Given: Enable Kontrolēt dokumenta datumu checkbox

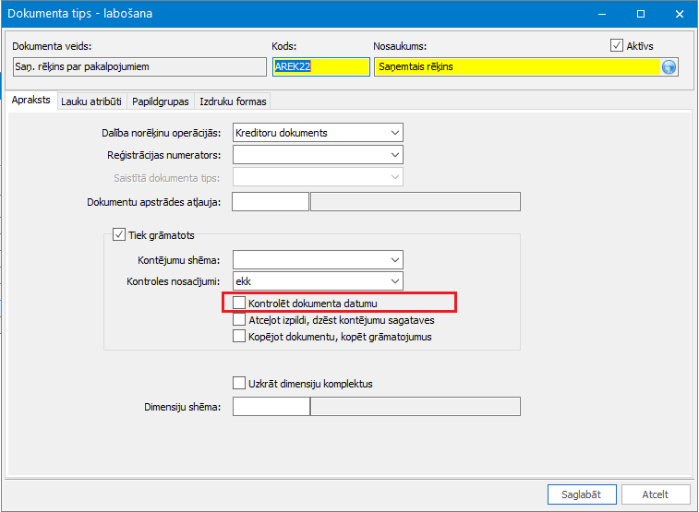Looking at the screenshot, I should pyautogui.click(x=240, y=303).
